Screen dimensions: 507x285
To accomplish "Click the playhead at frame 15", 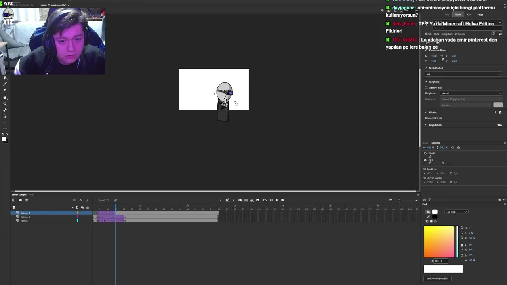I will pyautogui.click(x=116, y=206).
